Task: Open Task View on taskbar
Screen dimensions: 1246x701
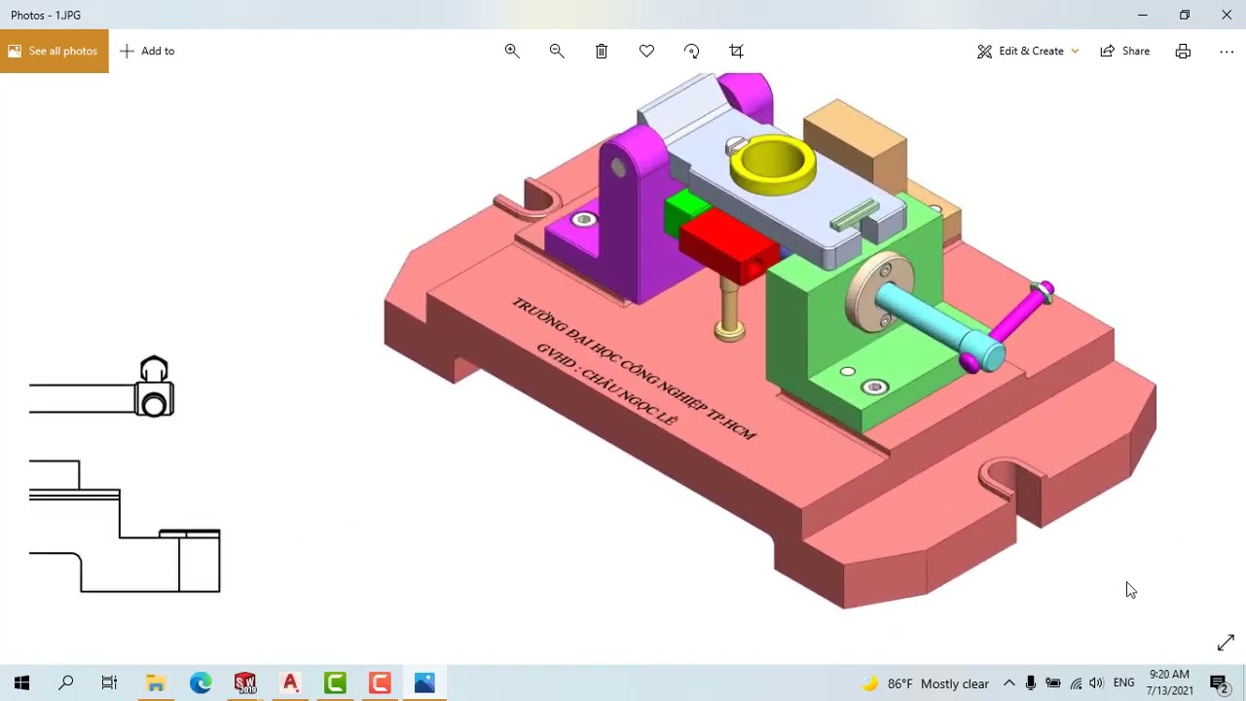Action: tap(110, 683)
